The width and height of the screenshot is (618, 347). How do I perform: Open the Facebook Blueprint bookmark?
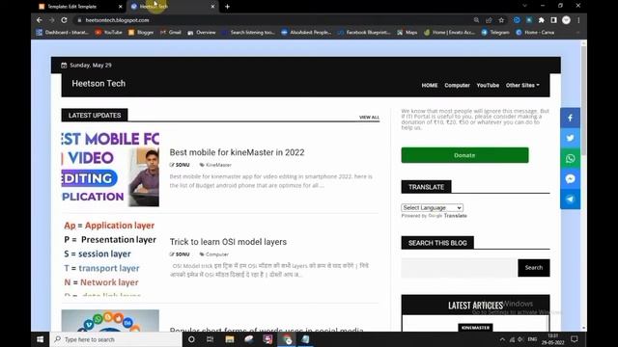364,32
